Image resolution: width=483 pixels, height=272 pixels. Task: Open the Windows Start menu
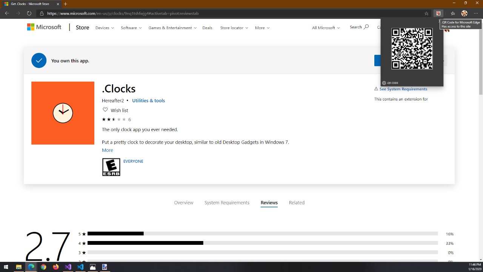pyautogui.click(x=6, y=267)
